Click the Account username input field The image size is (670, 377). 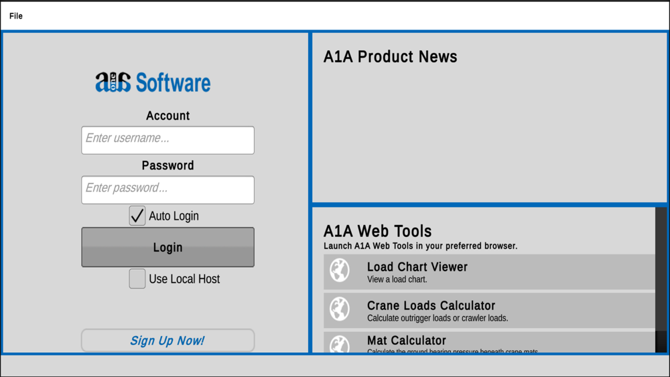168,140
